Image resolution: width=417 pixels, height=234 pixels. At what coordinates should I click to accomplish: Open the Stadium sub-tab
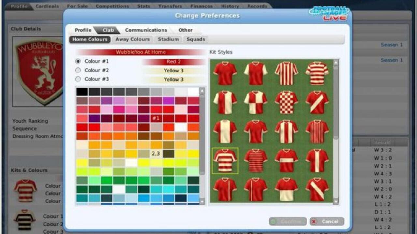tap(168, 39)
